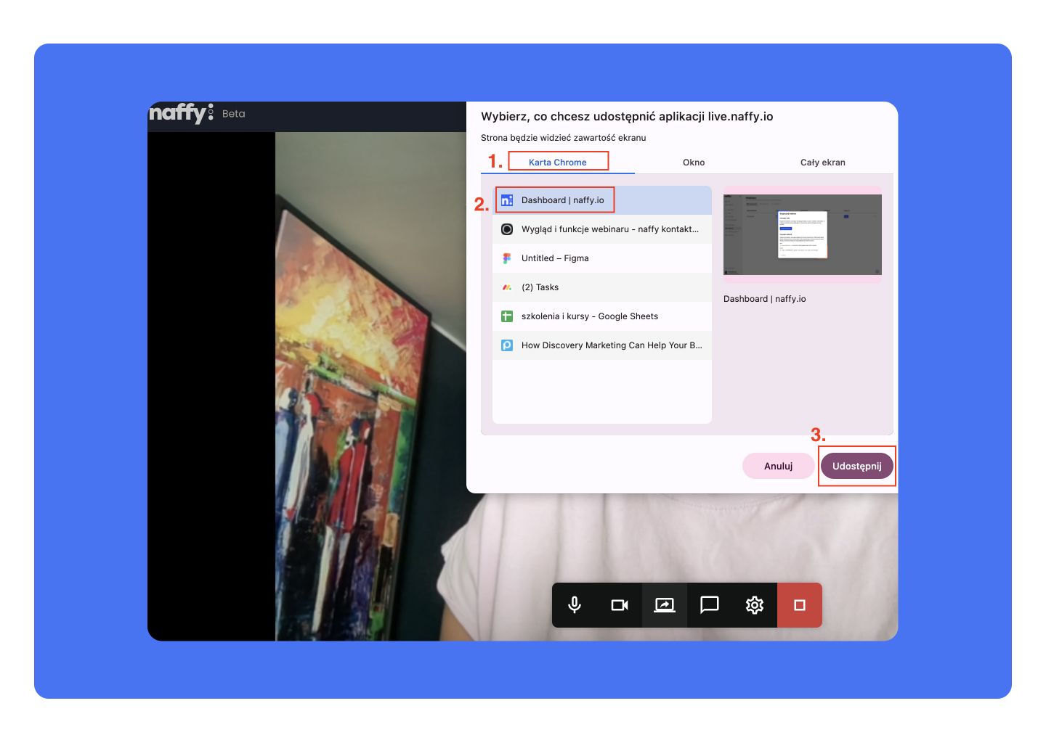This screenshot has height=743, width=1046.
Task: Click the naffy logo
Action: click(x=181, y=112)
